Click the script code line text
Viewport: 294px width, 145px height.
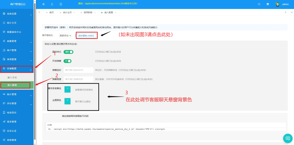(x=109, y=129)
